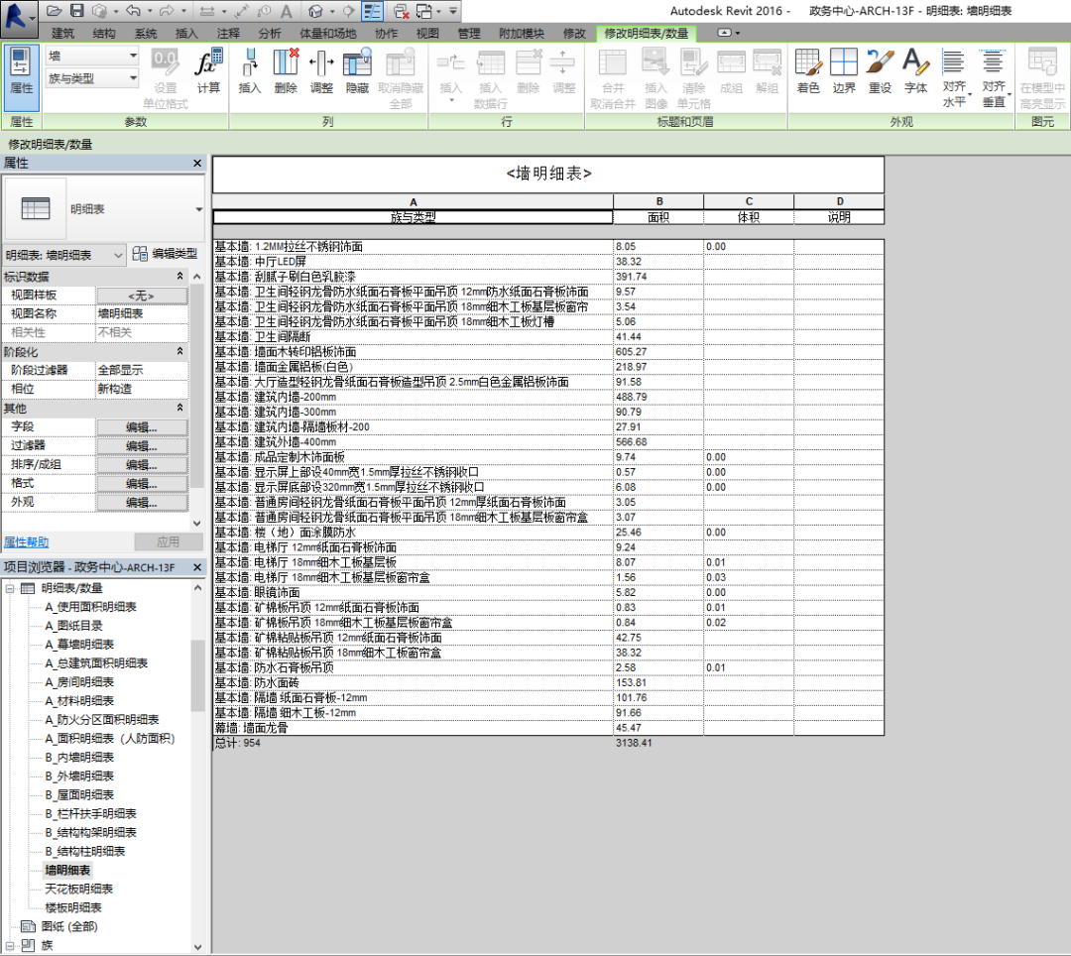Open the 明细表: 墙明细表 instance dropdown

64,255
